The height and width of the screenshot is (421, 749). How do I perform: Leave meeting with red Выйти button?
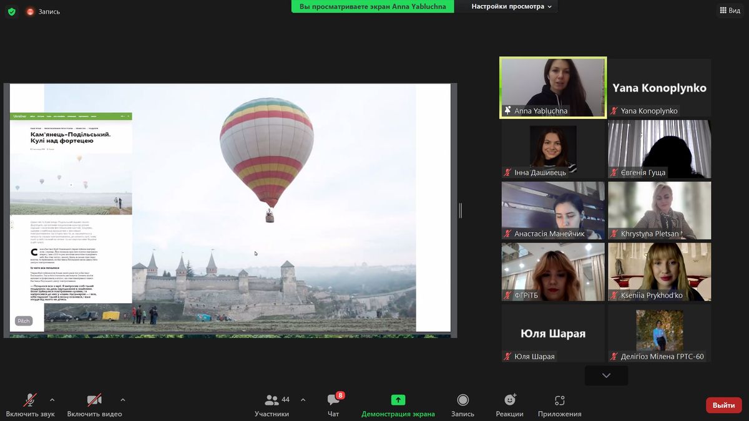(724, 405)
